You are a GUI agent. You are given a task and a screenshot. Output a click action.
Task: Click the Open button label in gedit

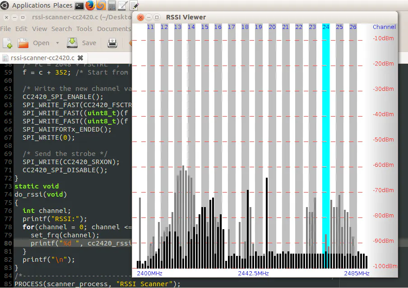point(41,43)
